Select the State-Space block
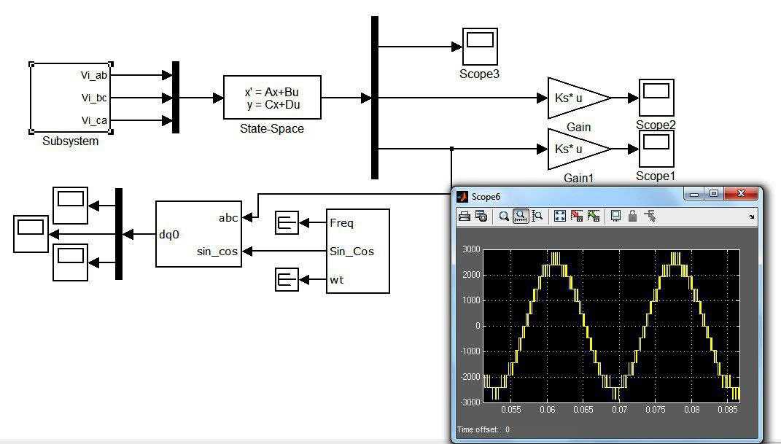This screenshot has width=781, height=444. click(x=272, y=98)
